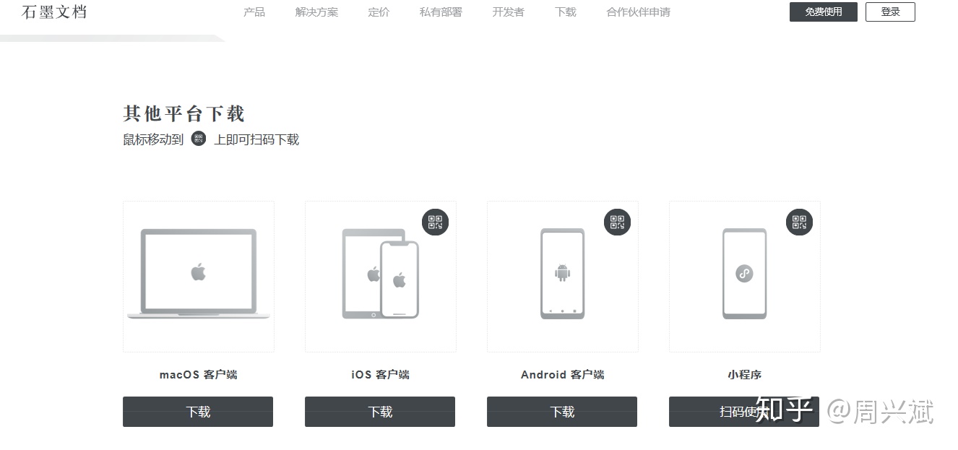This screenshot has height=450, width=958.
Task: Click the QR icon in the instruction text
Action: click(x=199, y=139)
